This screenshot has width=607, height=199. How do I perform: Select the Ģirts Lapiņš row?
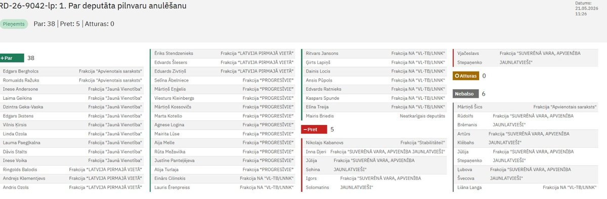tap(374, 62)
